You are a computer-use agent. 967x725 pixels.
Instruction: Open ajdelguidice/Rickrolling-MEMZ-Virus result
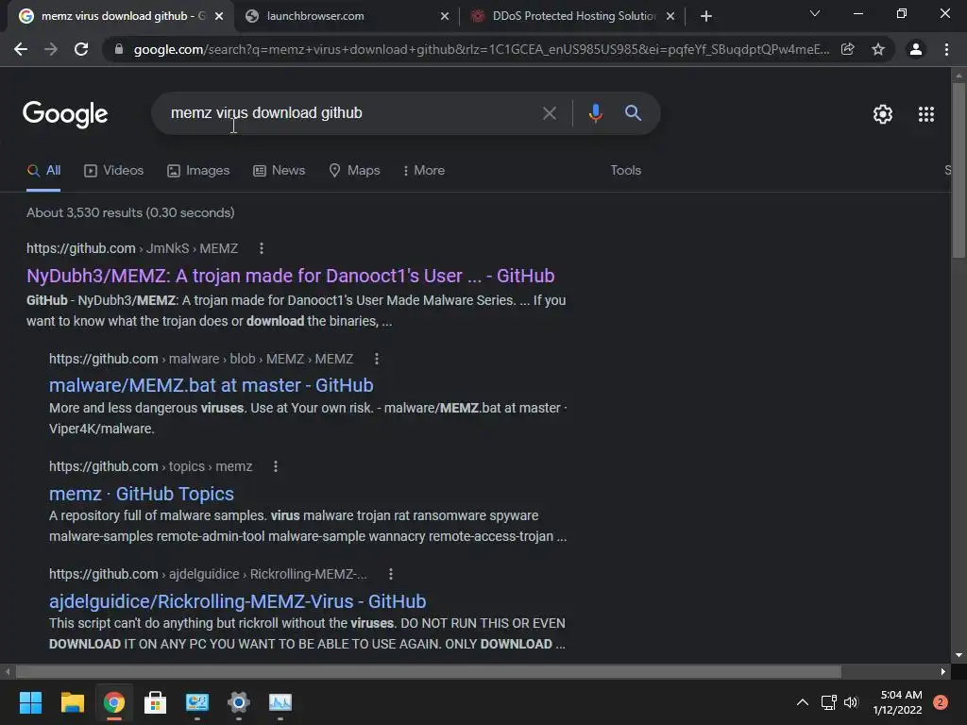click(x=237, y=601)
